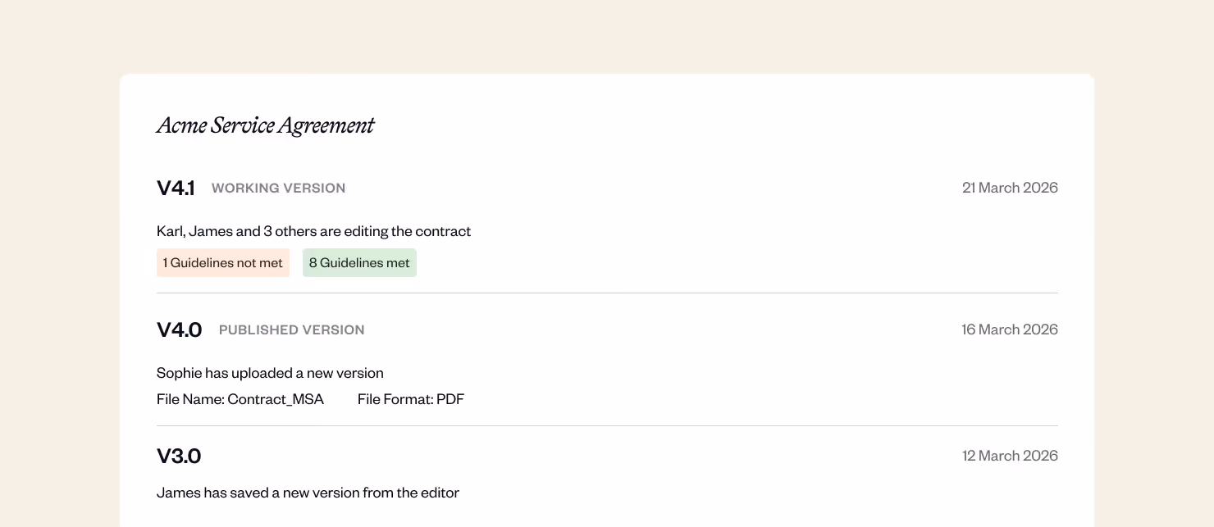Open the 8 Guidelines met badge
Viewport: 1214px width, 527px height.
coord(359,263)
